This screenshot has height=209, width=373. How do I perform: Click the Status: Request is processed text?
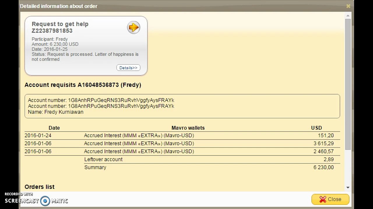click(x=85, y=57)
